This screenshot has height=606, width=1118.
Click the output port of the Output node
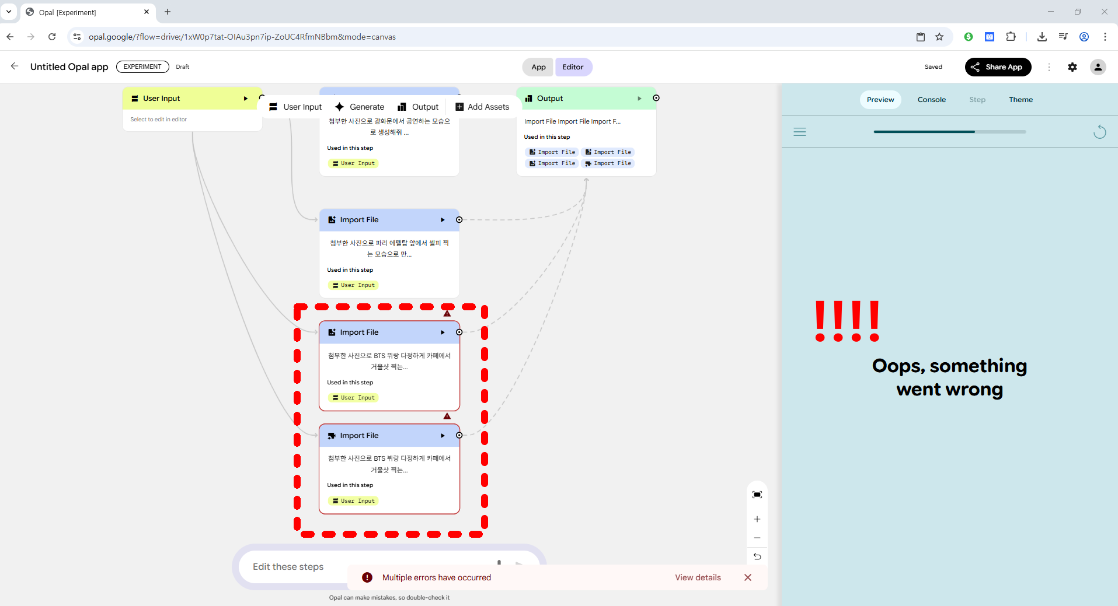[656, 98]
